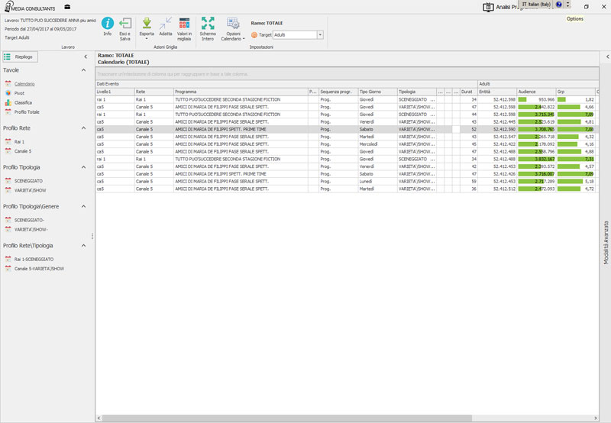
Task: Select the Classifica table item
Action: (23, 102)
